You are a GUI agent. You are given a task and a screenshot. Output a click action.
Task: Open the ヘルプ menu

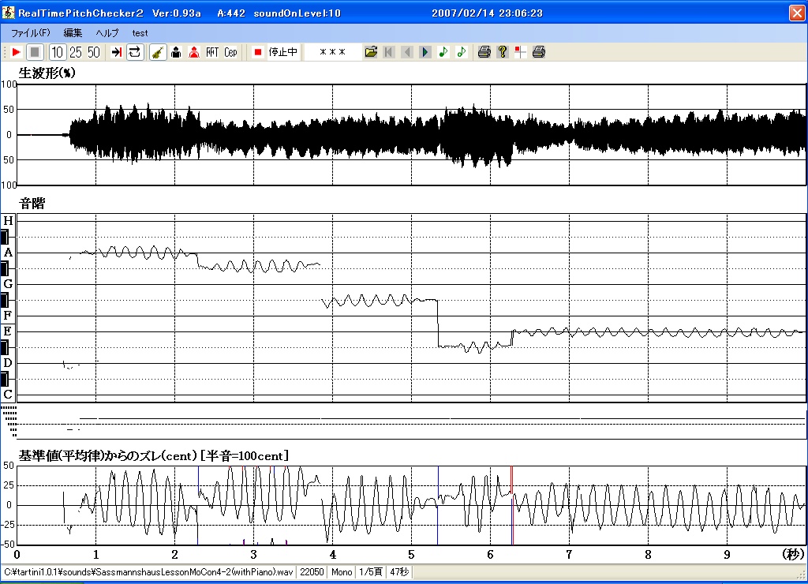[x=107, y=33]
